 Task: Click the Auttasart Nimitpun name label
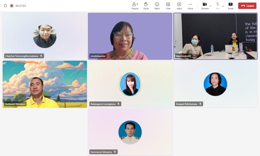point(15,104)
